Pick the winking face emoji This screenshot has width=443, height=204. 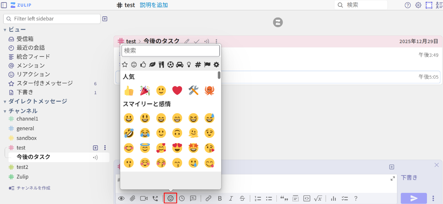click(209, 133)
